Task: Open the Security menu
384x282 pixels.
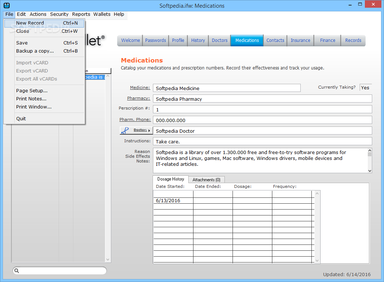Action: (59, 14)
